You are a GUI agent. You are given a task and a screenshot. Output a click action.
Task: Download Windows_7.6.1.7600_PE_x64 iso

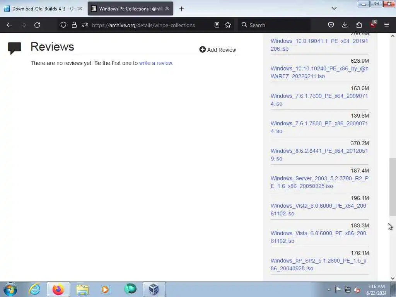pyautogui.click(x=319, y=100)
